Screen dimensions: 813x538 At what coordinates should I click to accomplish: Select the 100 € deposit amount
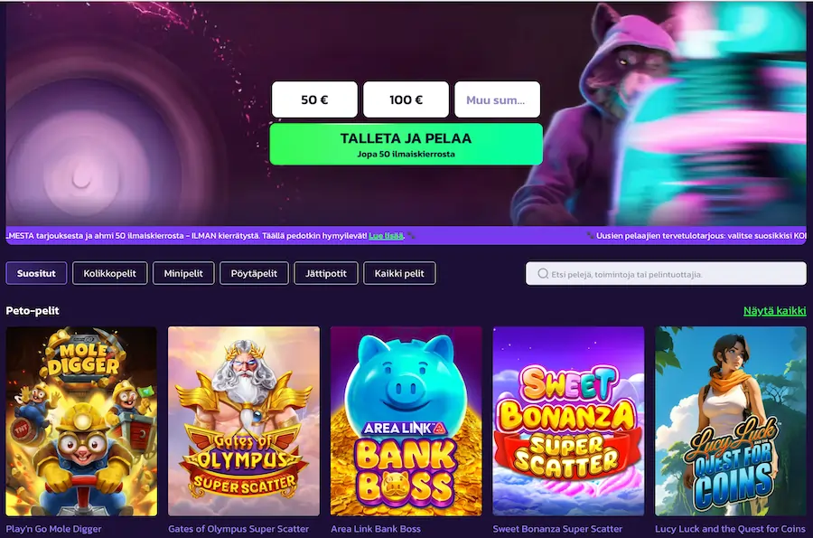[406, 99]
